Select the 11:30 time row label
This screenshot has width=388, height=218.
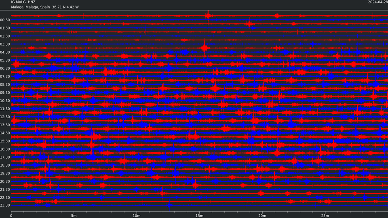coord(5,109)
